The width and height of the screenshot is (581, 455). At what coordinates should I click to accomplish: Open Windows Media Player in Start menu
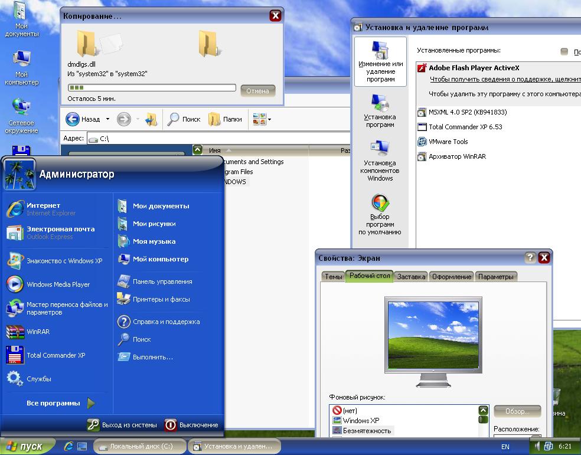tap(58, 284)
